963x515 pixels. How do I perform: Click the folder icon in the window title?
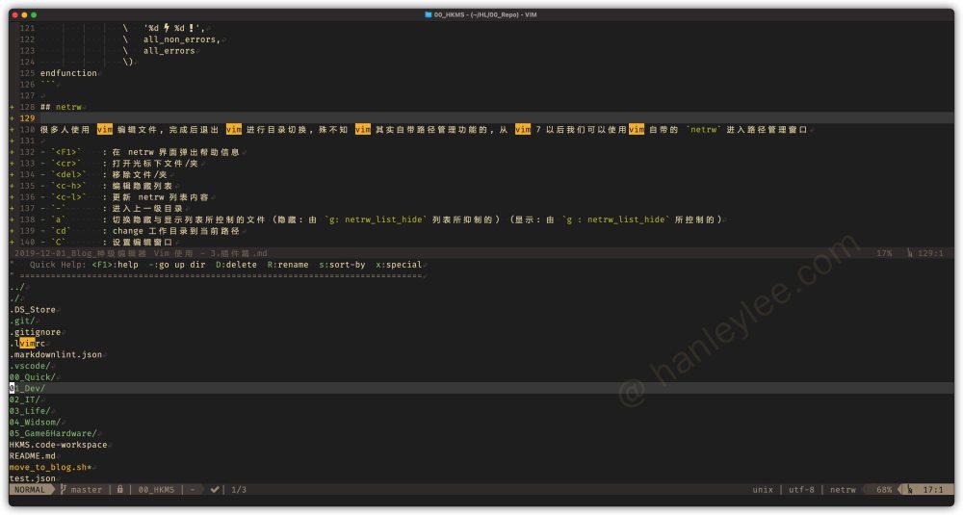click(429, 14)
